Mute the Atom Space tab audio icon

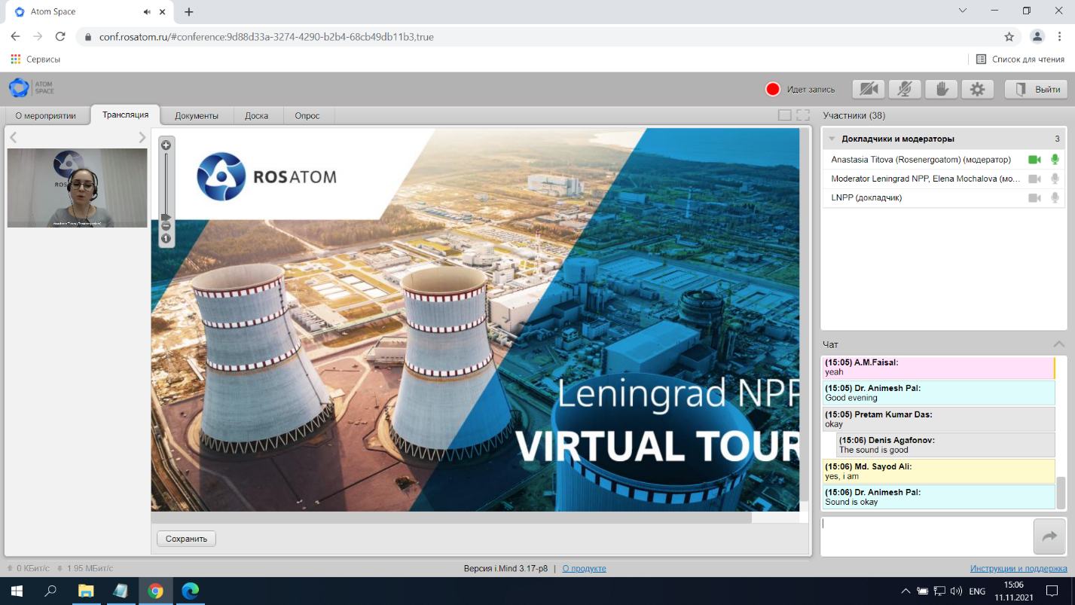pos(147,12)
